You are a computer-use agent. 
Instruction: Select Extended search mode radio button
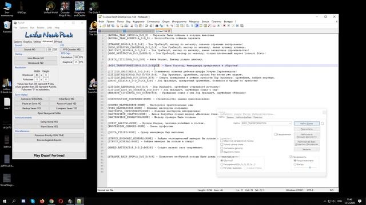tap(222, 165)
